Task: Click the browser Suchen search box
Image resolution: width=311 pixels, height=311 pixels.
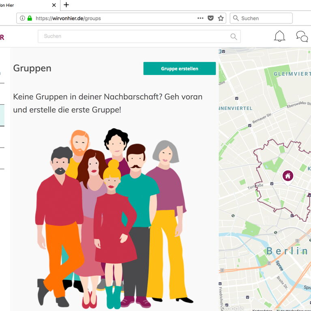Action: (x=261, y=18)
